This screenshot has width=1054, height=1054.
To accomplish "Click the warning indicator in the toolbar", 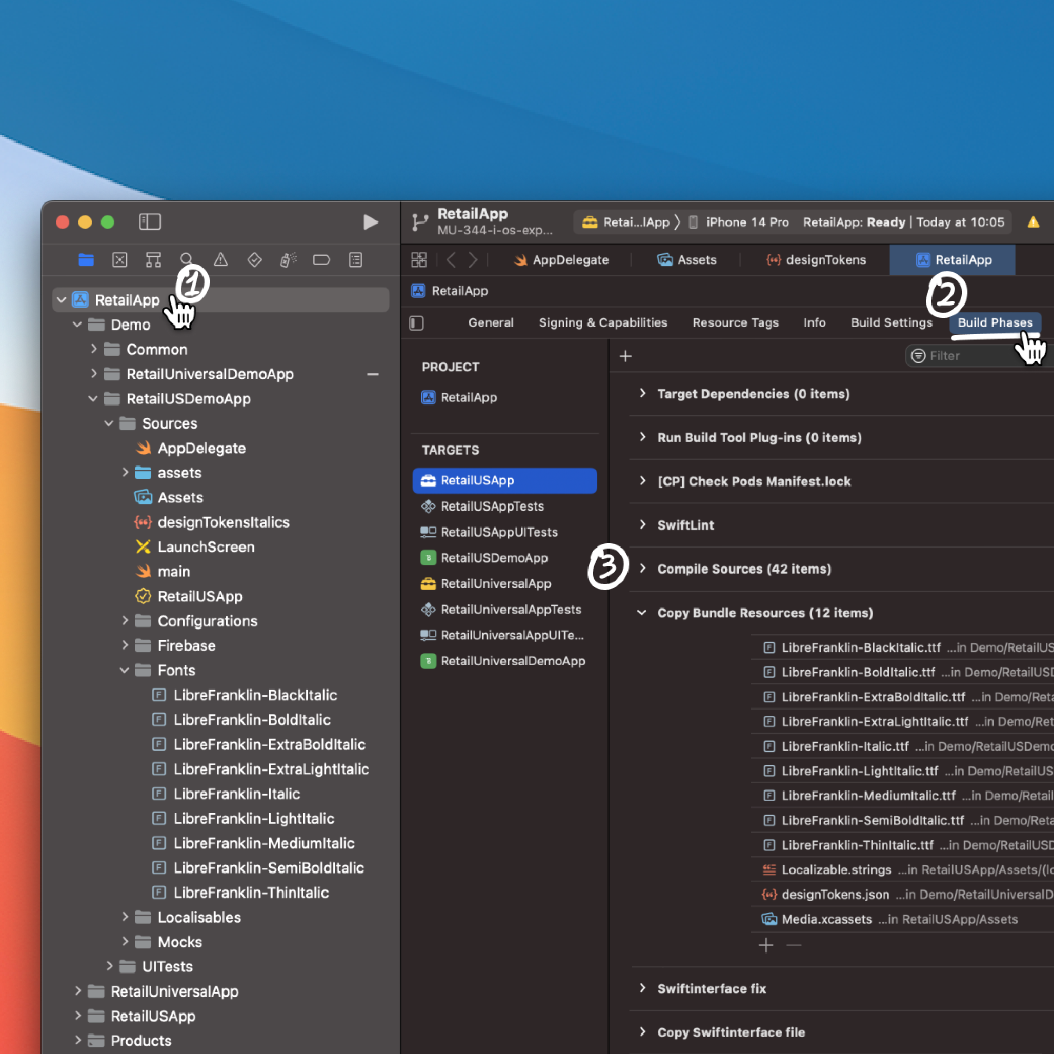I will click(1035, 222).
